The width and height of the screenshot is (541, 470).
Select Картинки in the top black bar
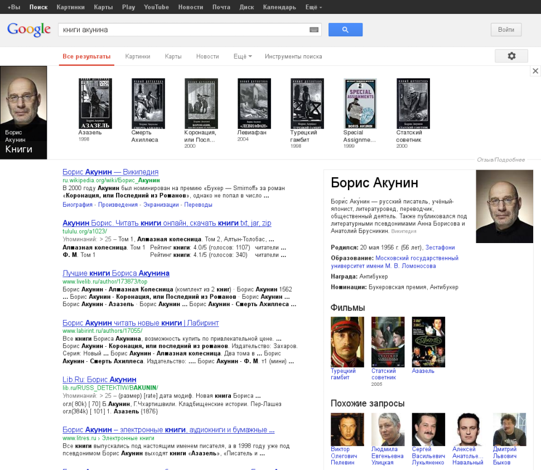click(71, 7)
